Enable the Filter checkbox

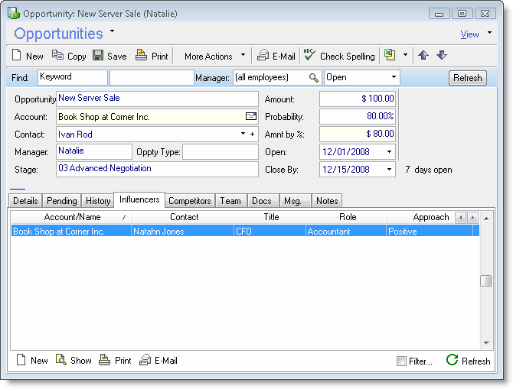click(x=402, y=361)
